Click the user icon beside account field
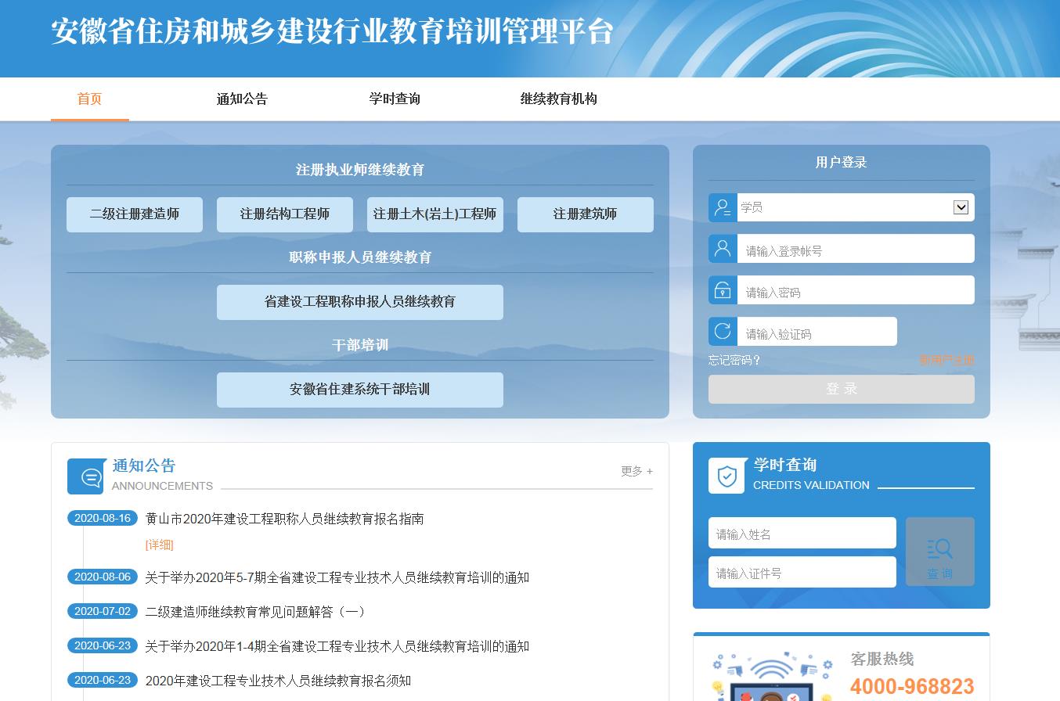The image size is (1060, 701). (x=723, y=249)
